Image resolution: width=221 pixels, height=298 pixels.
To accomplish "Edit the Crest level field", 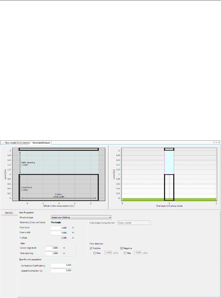I will [59, 228].
